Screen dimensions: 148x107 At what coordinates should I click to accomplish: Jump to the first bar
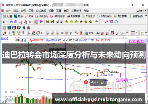tap(47, 22)
